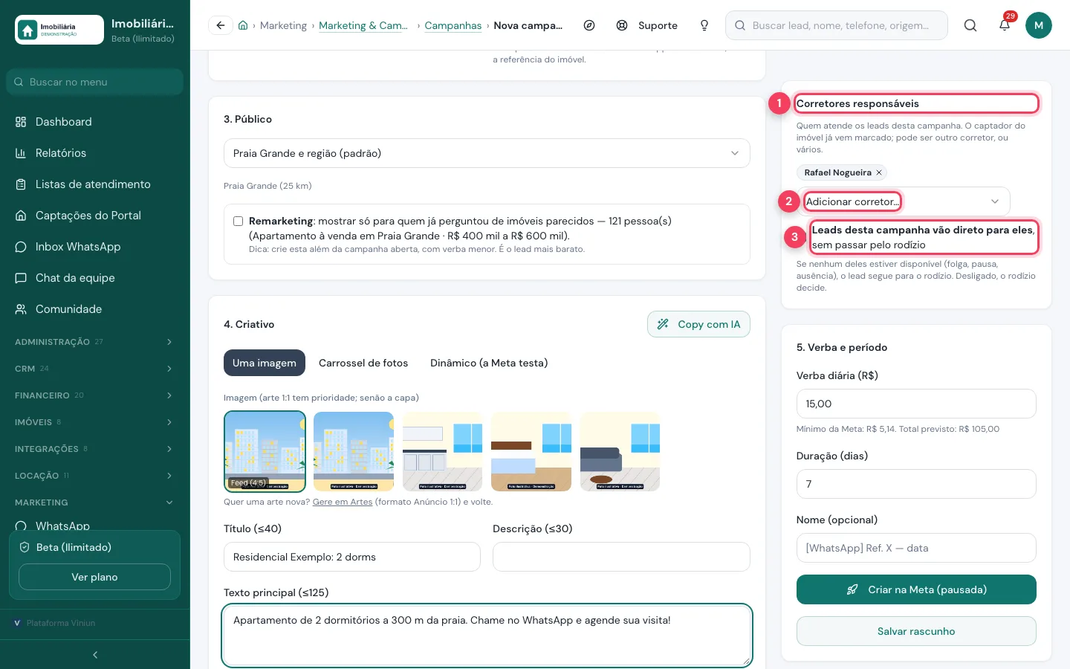This screenshot has width=1070, height=669.
Task: Go to home via breadcrumb house icon
Action: pyautogui.click(x=243, y=25)
